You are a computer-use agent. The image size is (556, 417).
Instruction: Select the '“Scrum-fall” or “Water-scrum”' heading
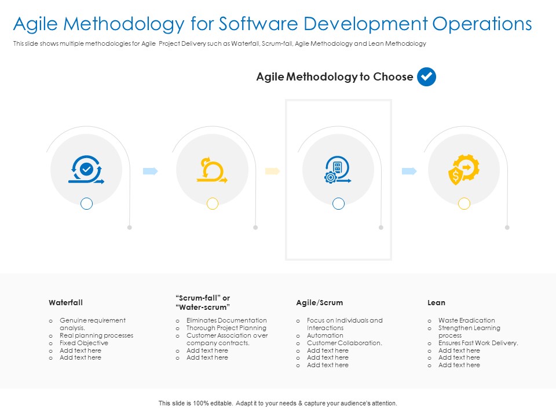pos(203,302)
